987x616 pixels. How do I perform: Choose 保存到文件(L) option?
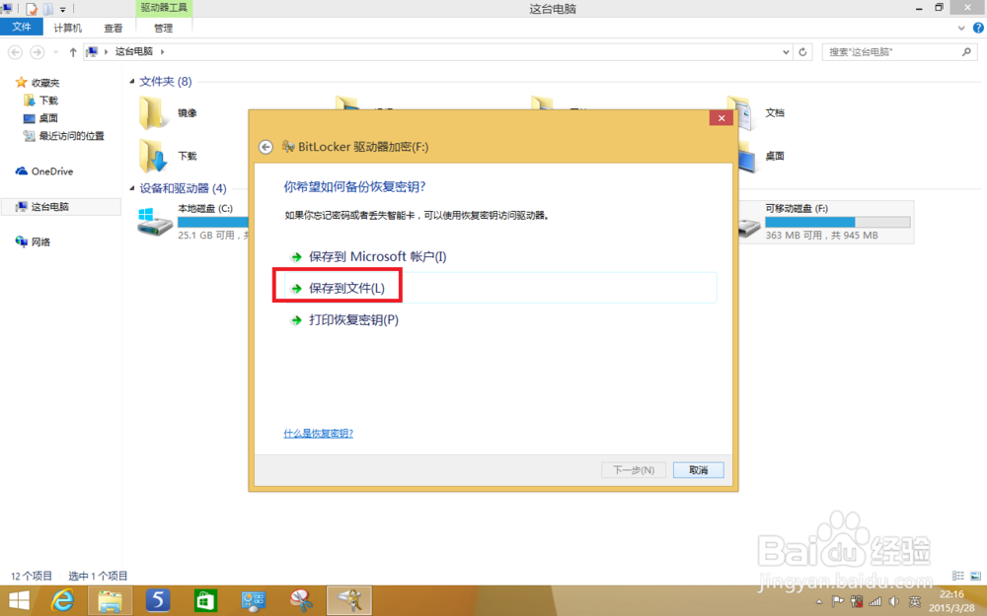[500, 288]
